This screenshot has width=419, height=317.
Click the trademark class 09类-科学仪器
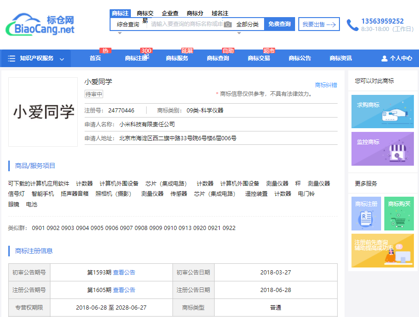tap(205, 111)
